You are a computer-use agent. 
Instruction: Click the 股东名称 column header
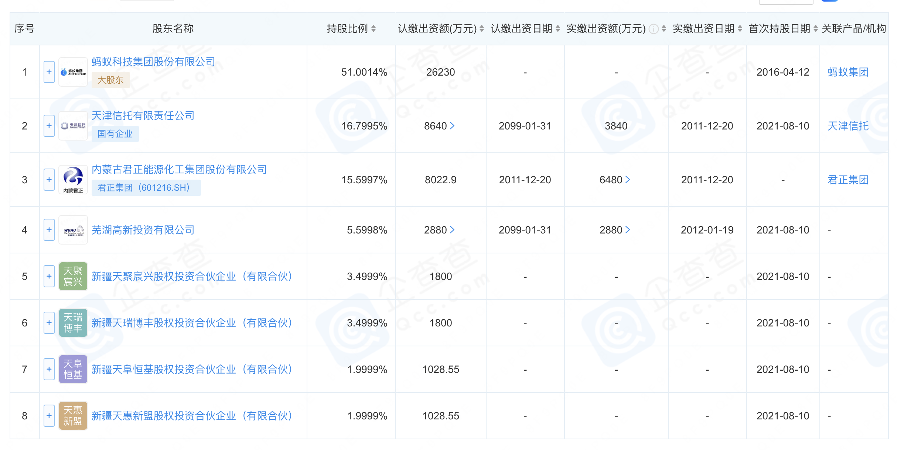point(173,29)
